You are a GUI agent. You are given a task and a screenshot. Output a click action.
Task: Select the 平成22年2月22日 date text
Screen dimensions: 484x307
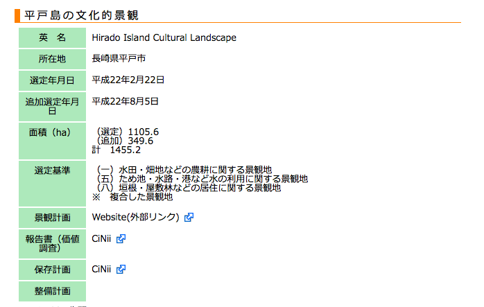(x=128, y=80)
